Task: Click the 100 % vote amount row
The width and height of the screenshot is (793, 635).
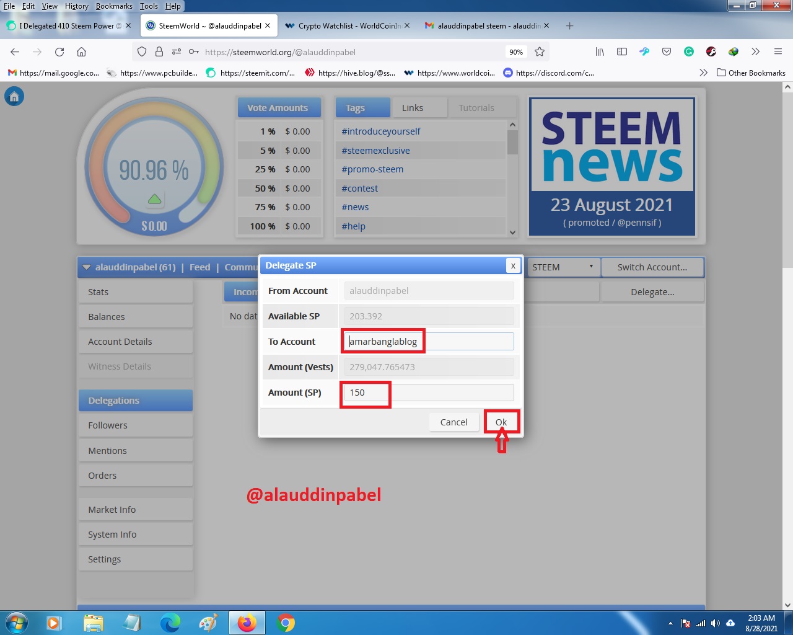Action: 280,226
